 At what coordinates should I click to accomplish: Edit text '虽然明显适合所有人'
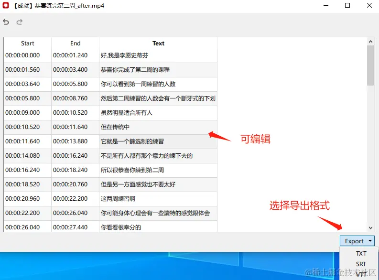click(x=158, y=113)
